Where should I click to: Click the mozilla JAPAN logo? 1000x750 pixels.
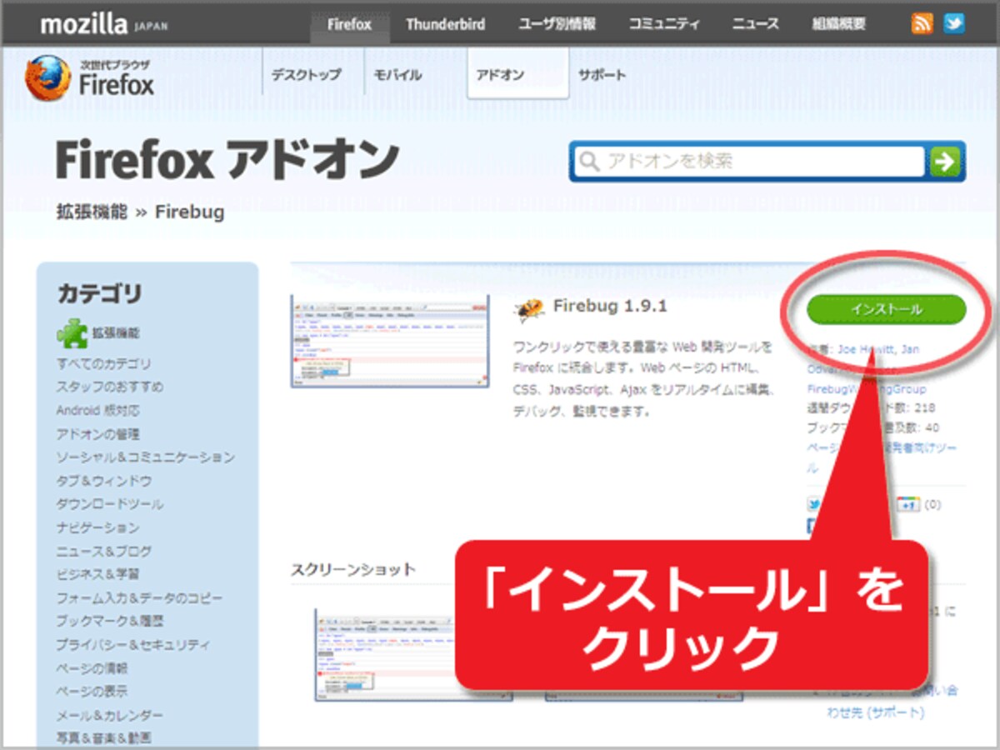tap(103, 24)
